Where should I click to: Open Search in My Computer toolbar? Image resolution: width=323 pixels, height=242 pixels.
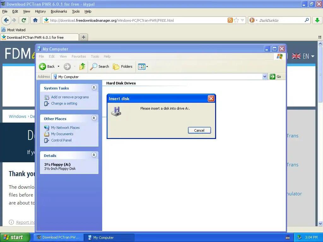click(100, 66)
